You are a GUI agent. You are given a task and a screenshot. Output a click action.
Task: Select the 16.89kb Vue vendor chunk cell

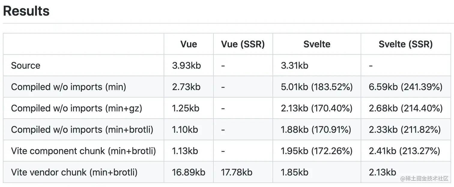[189, 172]
